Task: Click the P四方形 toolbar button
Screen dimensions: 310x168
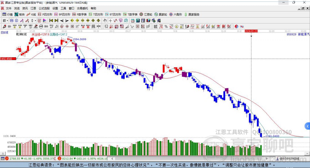Action: tap(45, 14)
